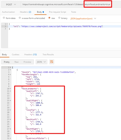The width and height of the screenshot is (121, 140).
Task: Open the response Headers (13) tab
Action: click(31, 54)
